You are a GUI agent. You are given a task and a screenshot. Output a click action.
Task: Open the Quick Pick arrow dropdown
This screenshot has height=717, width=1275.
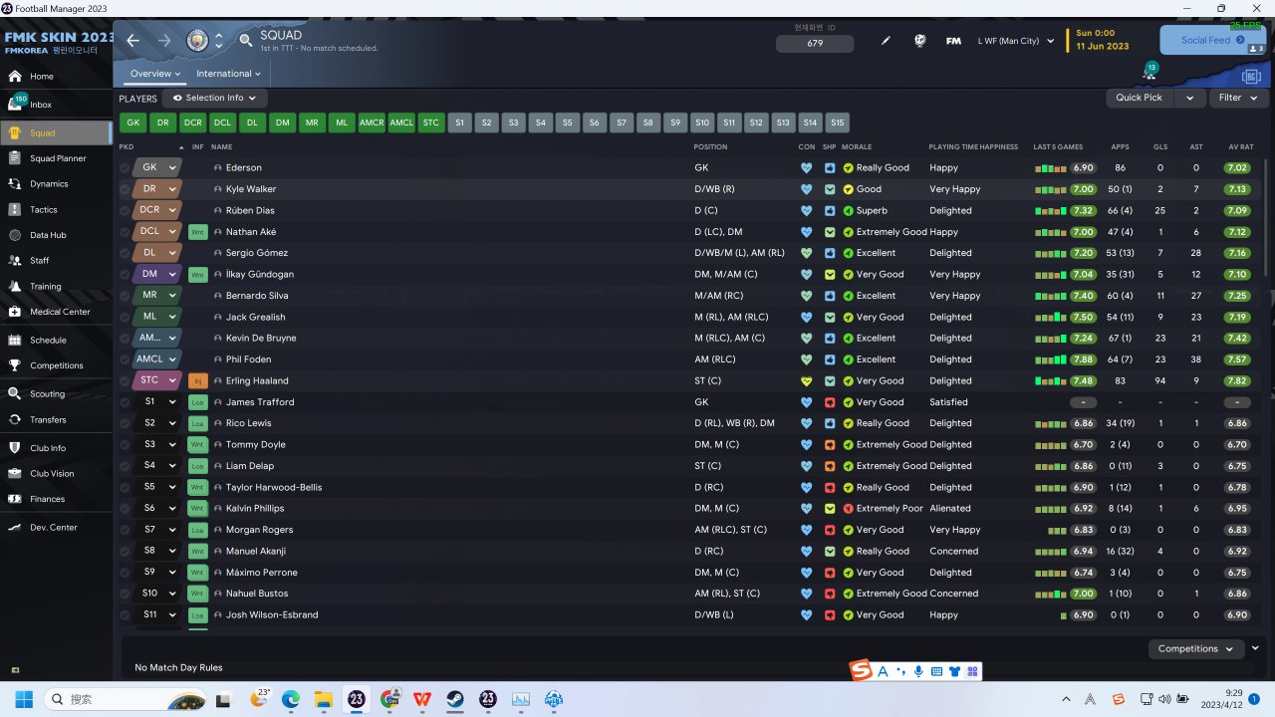[1189, 98]
